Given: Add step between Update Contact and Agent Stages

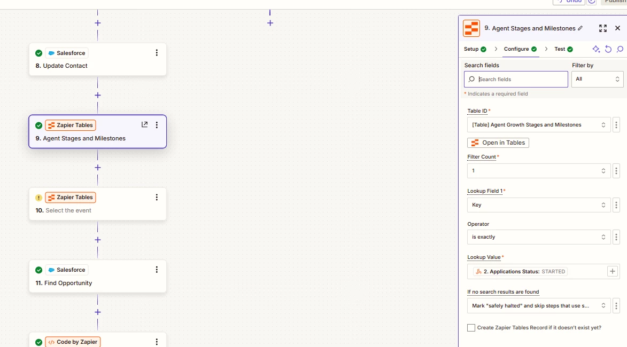Looking at the screenshot, I should click(98, 96).
